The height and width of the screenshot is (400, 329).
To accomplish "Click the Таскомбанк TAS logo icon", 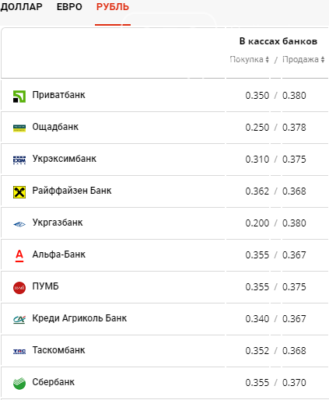I will coord(19,352).
